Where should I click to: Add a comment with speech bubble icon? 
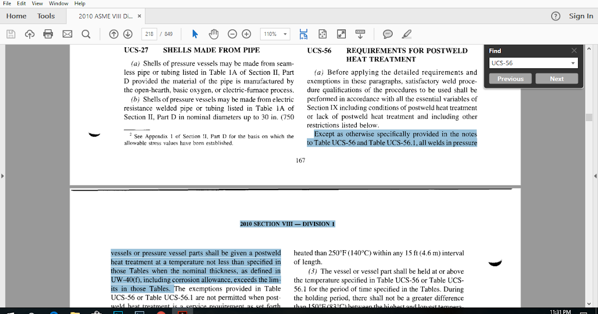(388, 34)
